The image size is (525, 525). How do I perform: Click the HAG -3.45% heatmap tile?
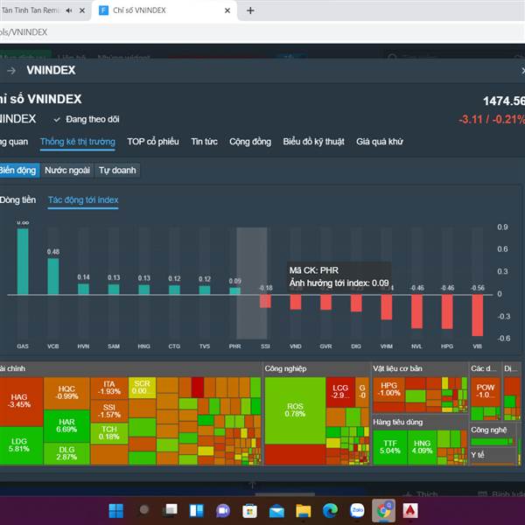(x=21, y=402)
